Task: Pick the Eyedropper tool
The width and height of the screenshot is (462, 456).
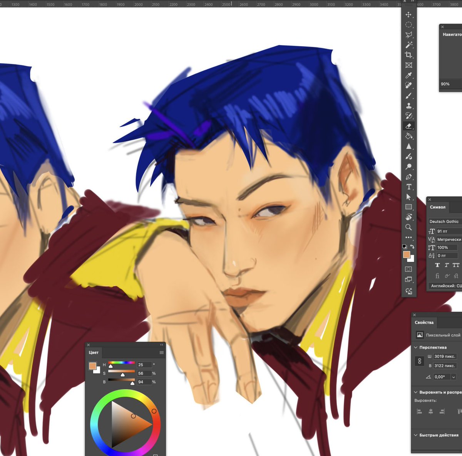Action: pos(409,76)
